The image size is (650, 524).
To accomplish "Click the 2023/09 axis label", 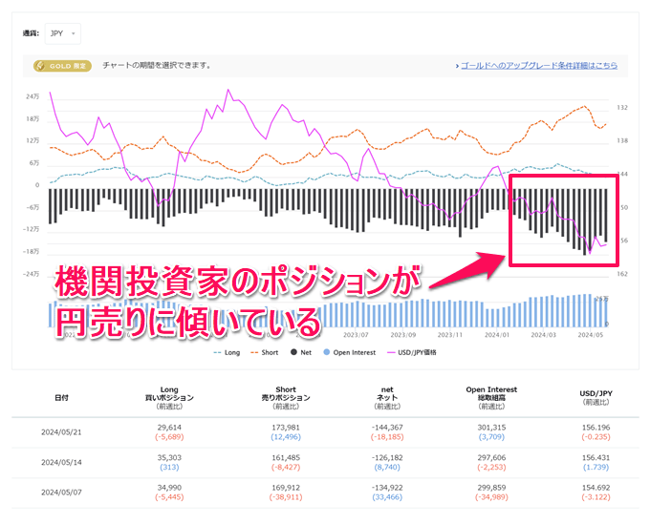I will point(403,335).
